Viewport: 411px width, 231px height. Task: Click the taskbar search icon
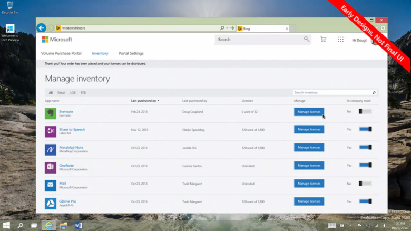point(20,225)
